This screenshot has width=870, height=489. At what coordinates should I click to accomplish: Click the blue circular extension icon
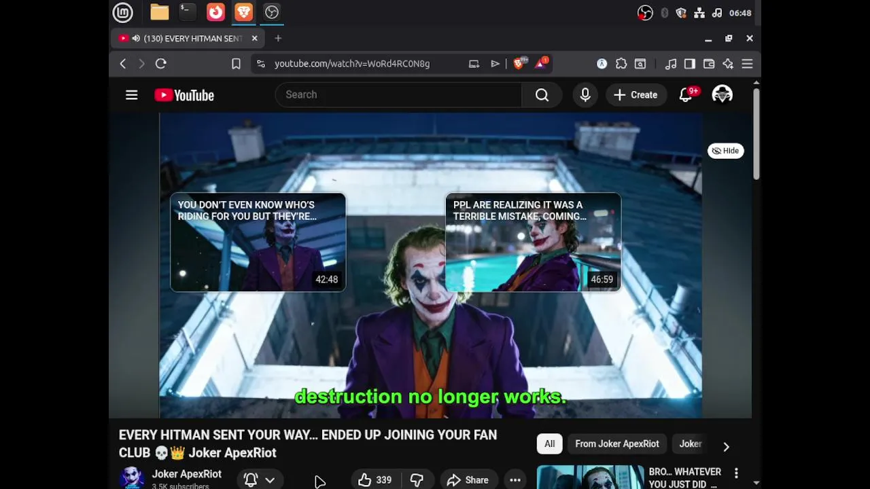602,64
